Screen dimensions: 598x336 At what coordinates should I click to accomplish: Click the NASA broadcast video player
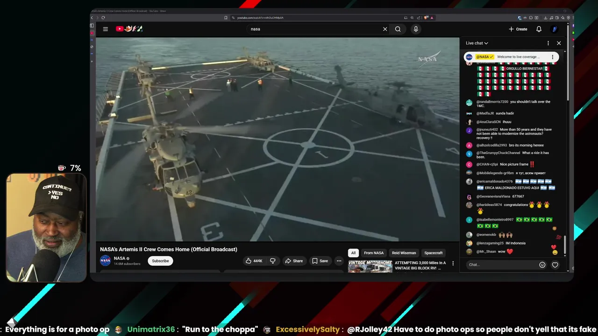[x=278, y=140]
